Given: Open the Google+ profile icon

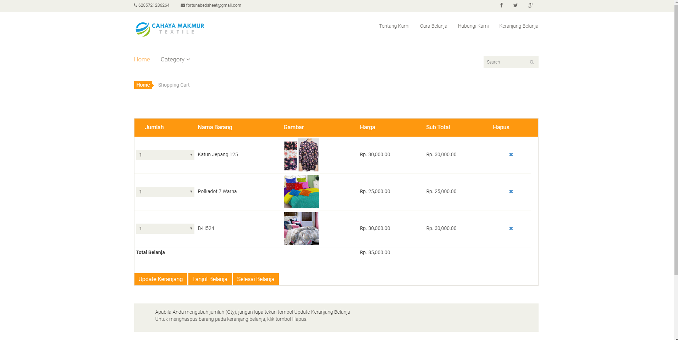Looking at the screenshot, I should [x=530, y=5].
